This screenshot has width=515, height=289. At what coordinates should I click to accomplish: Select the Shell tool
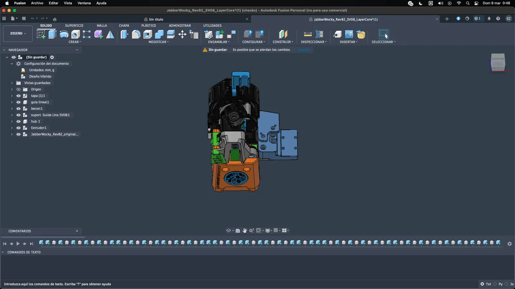tap(148, 34)
